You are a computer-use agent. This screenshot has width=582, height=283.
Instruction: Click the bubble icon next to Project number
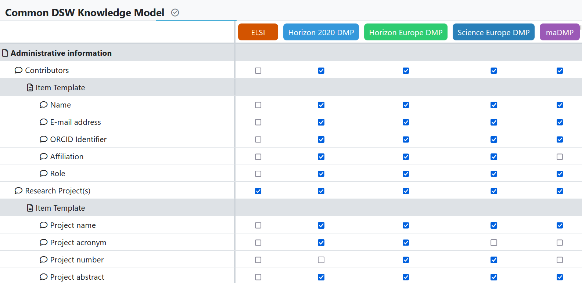(x=44, y=260)
